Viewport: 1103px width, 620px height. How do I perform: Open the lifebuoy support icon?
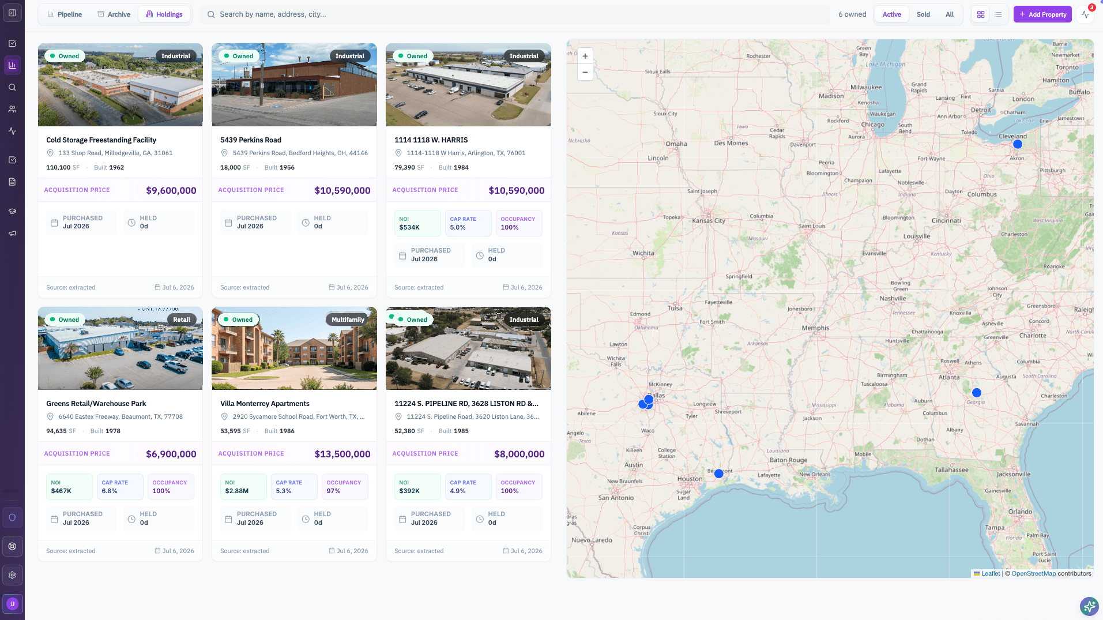point(12,546)
